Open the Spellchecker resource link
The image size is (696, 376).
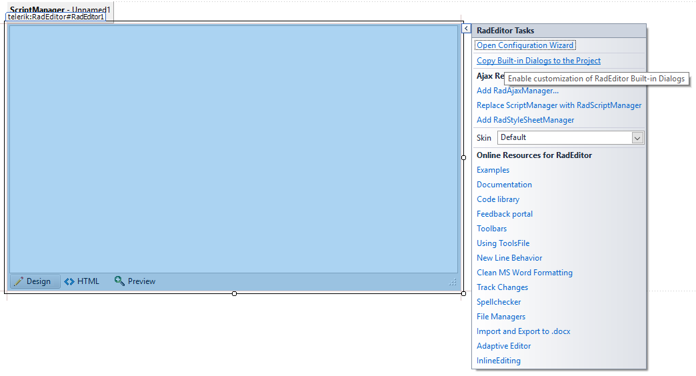coord(499,302)
